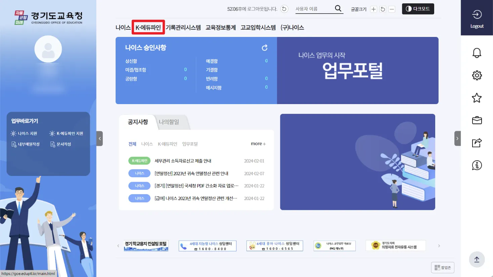Open settings with the gear icon
This screenshot has height=277, width=493.
(477, 75)
